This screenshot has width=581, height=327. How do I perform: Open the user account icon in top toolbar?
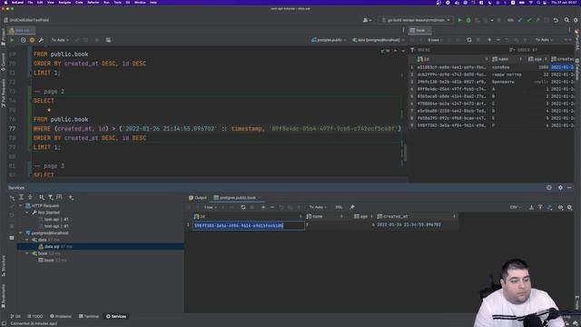pos(367,20)
